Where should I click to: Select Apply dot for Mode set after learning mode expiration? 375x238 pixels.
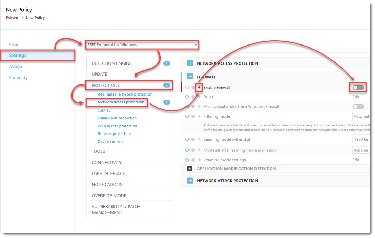pos(193,150)
